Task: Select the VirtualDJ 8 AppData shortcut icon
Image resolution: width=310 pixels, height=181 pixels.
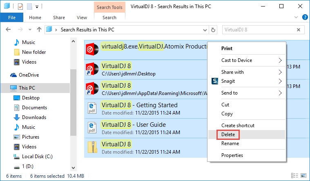Action: (x=92, y=88)
